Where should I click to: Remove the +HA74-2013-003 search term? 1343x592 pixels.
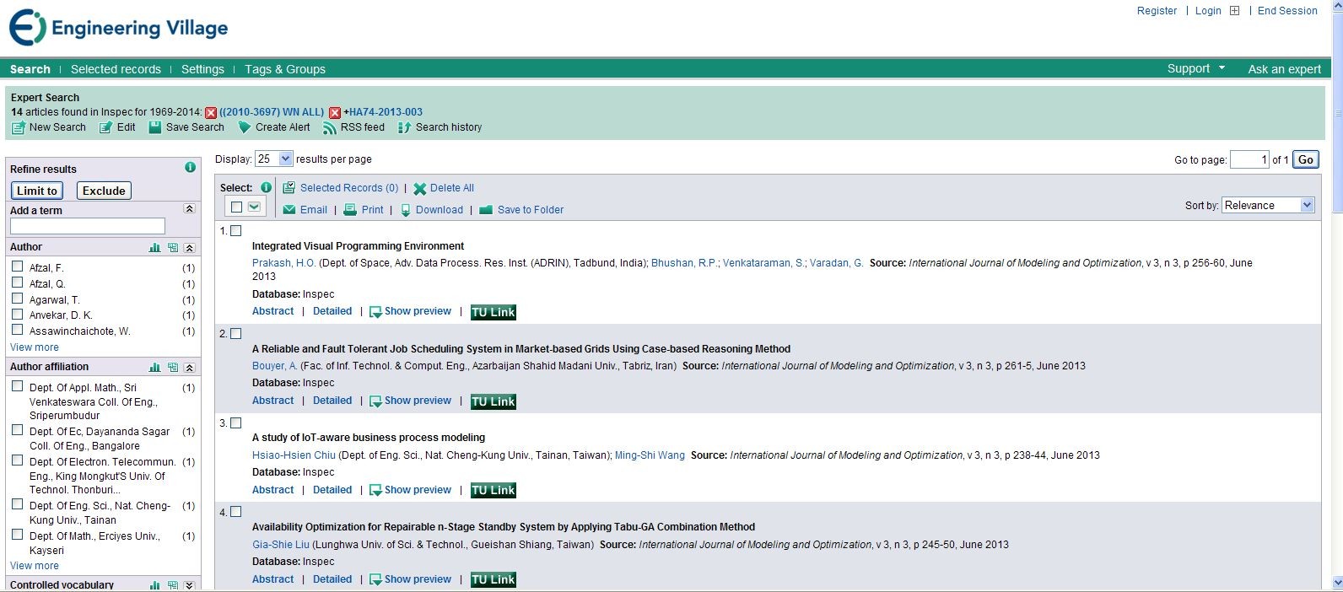335,113
